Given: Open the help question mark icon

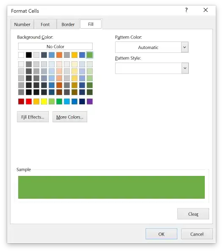Looking at the screenshot, I should tap(186, 10).
